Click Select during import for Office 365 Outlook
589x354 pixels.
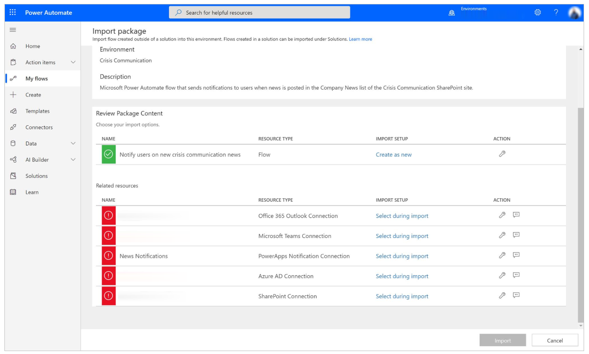click(402, 216)
